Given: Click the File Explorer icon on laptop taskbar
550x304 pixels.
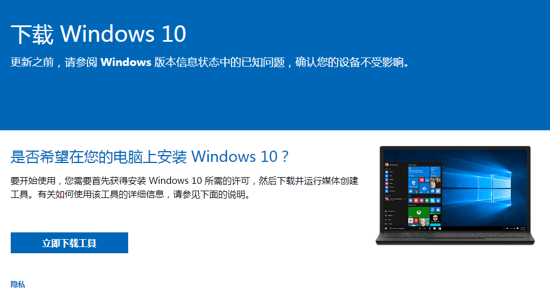Looking at the screenshot, I should [x=435, y=228].
